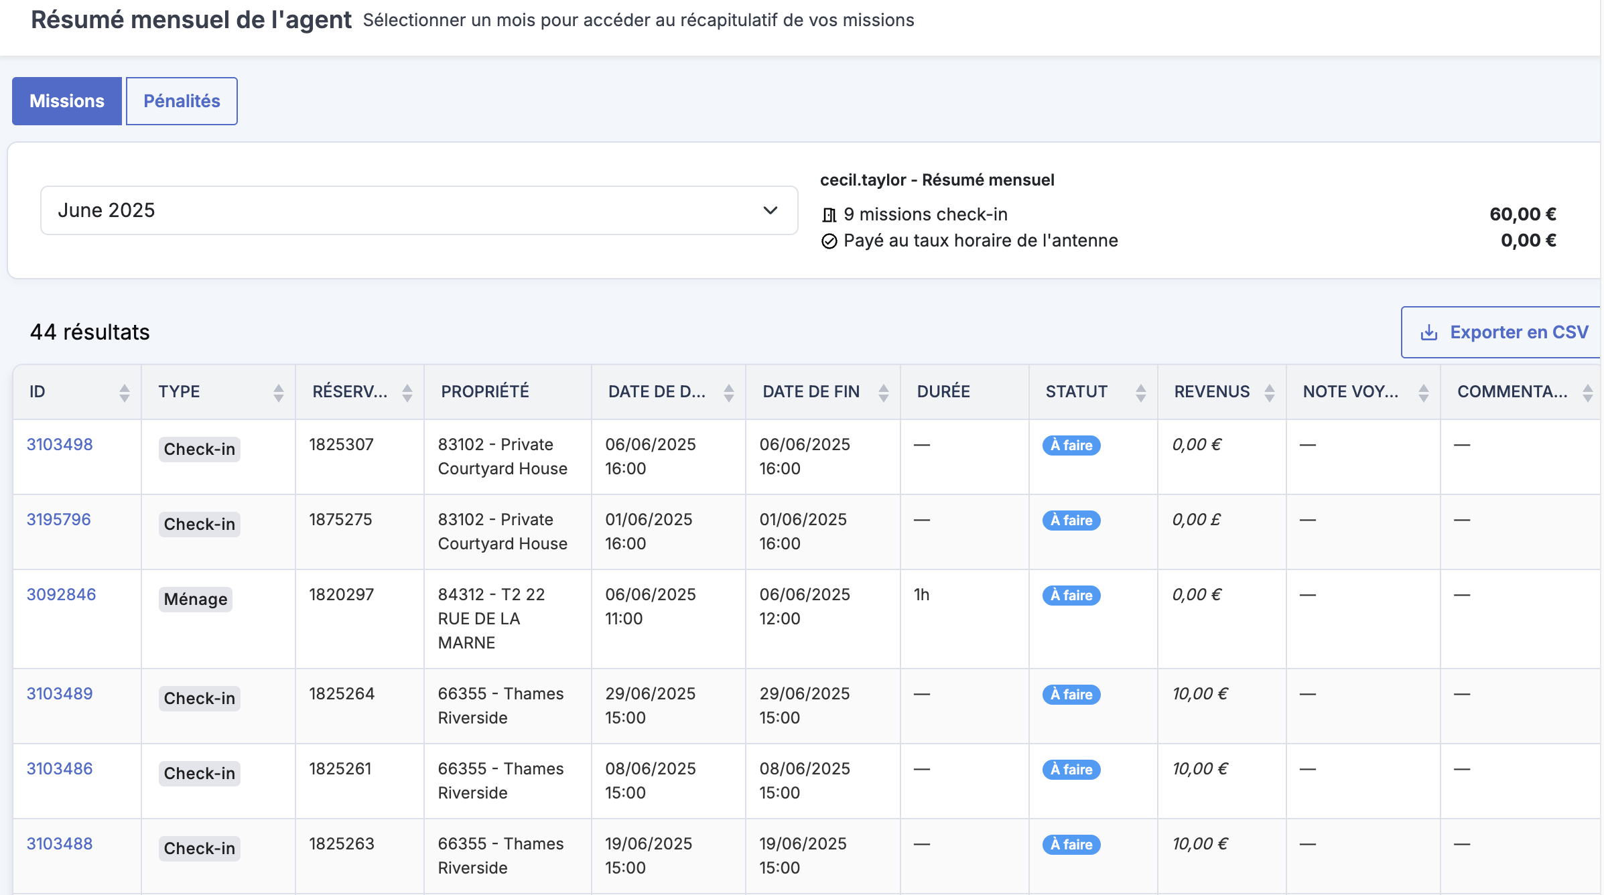Image resolution: width=1604 pixels, height=895 pixels.
Task: Click the hourly rate checkmark icon
Action: coord(829,241)
